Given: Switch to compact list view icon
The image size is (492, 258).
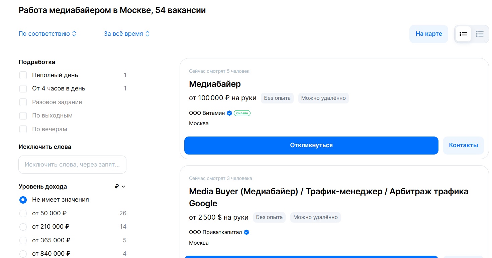Looking at the screenshot, I should pyautogui.click(x=480, y=34).
